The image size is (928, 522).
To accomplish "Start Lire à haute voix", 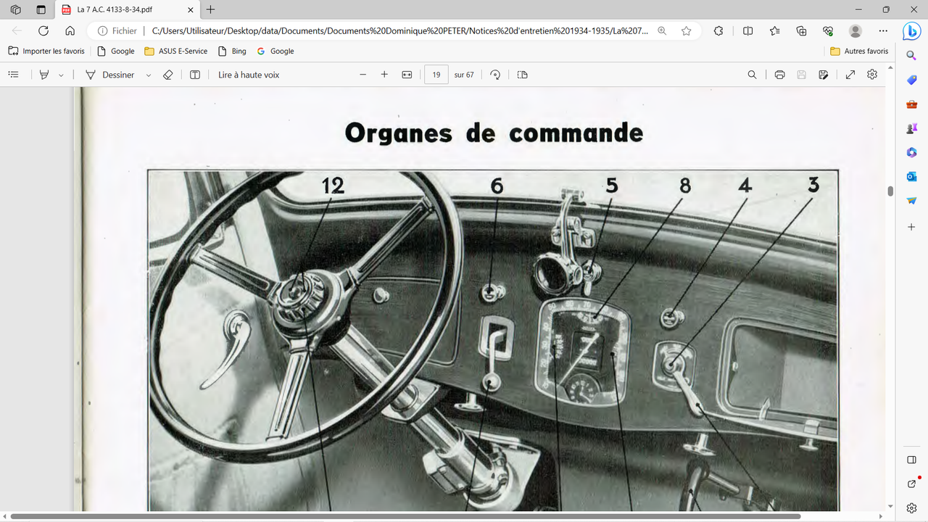I will pyautogui.click(x=249, y=75).
